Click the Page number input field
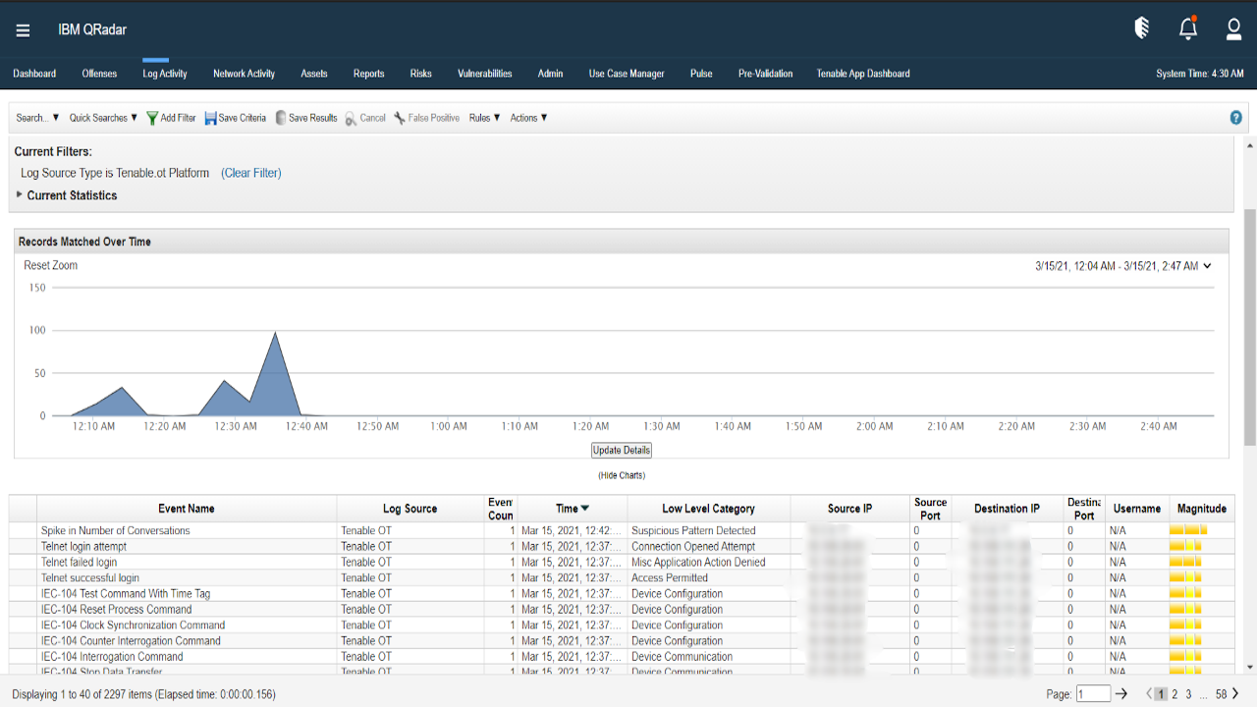This screenshot has height=707, width=1257. 1094,694
